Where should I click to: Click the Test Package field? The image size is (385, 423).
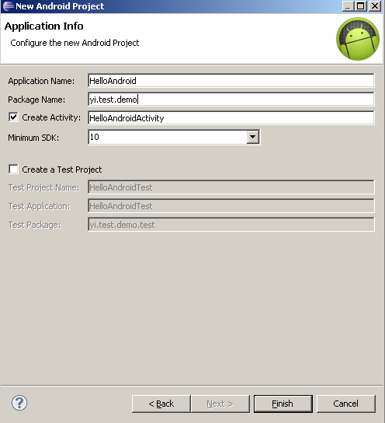point(231,225)
